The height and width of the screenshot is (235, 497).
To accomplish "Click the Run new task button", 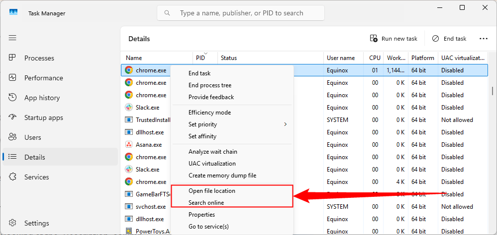I will coord(394,39).
